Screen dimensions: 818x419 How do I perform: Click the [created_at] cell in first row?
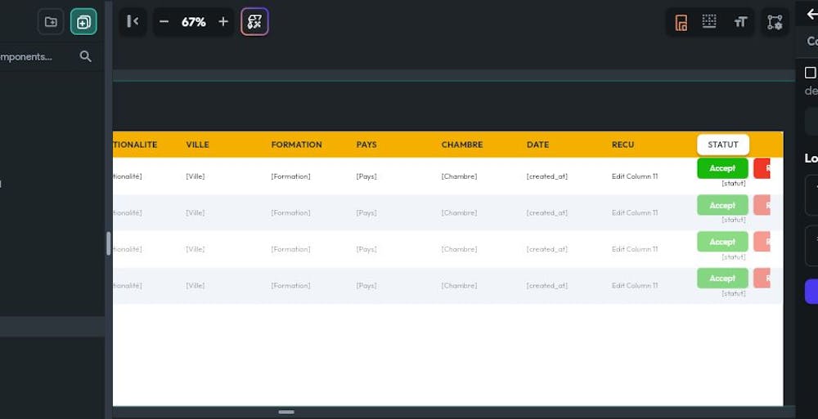[546, 176]
